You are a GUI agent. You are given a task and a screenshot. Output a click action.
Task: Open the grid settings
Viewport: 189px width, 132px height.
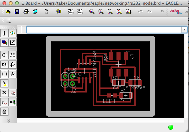click(8, 21)
